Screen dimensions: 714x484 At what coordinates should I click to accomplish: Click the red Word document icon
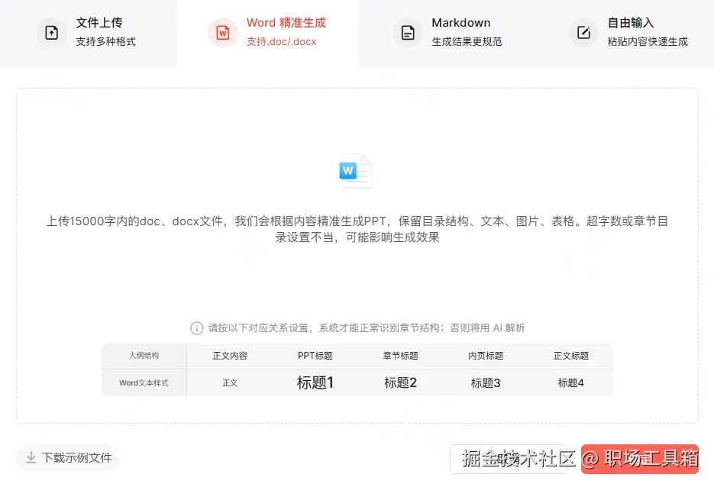coord(223,32)
